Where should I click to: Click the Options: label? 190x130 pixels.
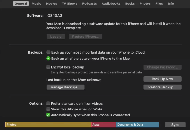[x=36, y=103]
